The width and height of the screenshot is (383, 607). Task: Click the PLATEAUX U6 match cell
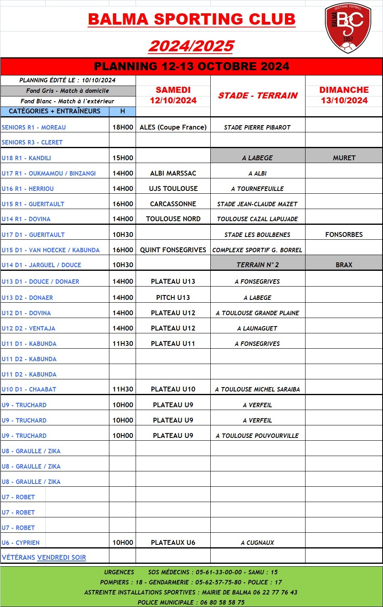173,542
